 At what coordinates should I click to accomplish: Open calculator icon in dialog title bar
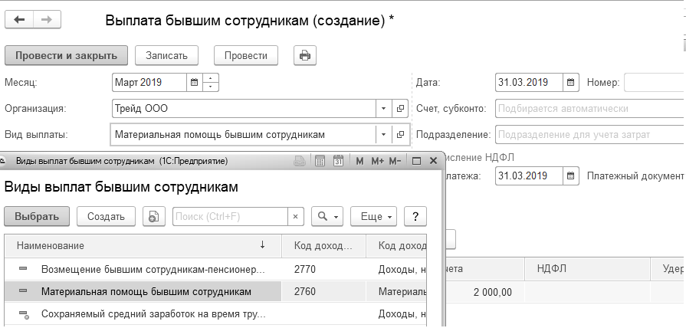tap(320, 161)
